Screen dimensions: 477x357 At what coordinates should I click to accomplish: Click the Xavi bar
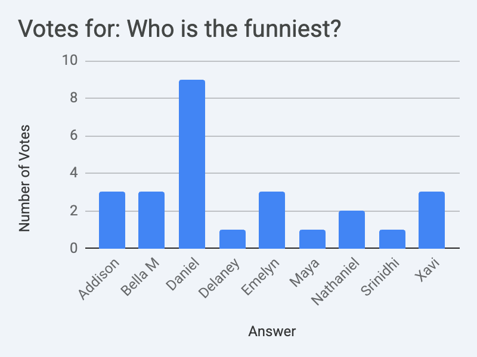coord(432,220)
